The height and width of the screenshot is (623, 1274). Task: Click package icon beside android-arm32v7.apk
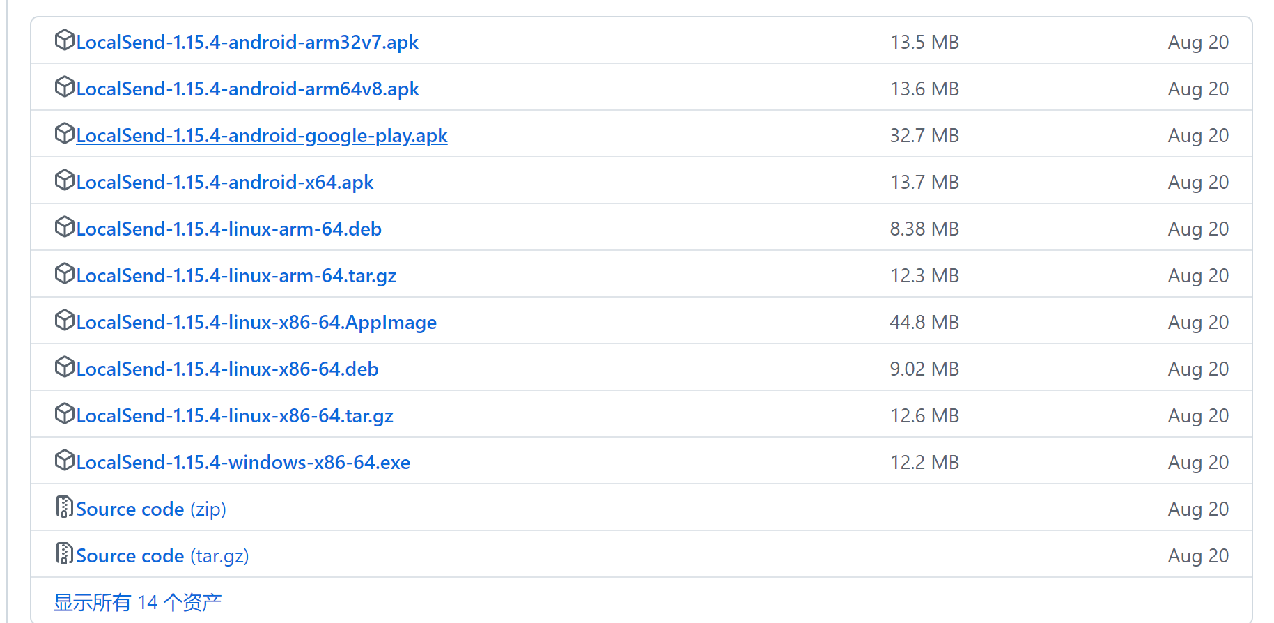(x=64, y=40)
